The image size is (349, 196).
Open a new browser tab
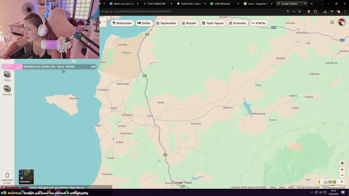pyautogui.click(x=312, y=4)
